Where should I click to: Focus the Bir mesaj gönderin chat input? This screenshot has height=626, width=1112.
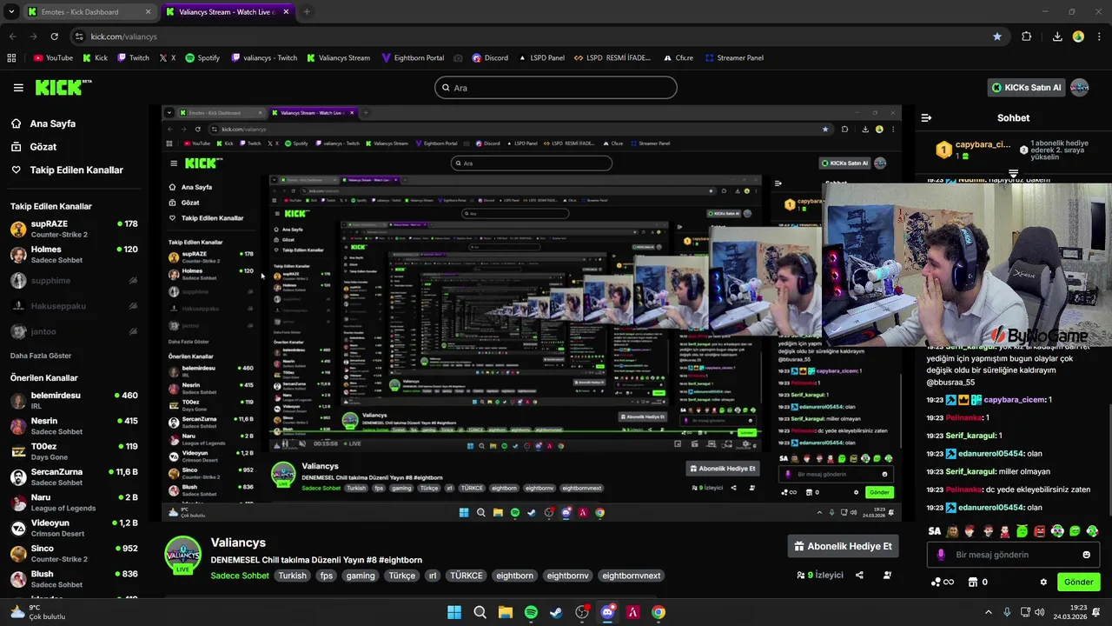point(1013,555)
